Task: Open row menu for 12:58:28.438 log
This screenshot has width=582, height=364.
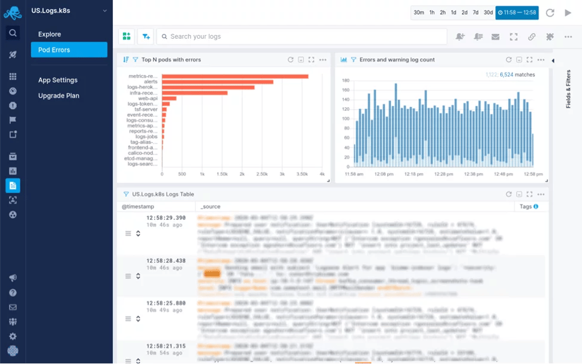Action: [x=128, y=276]
